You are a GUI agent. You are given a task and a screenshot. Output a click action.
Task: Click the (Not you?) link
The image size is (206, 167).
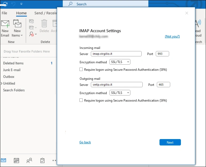coord(172,36)
